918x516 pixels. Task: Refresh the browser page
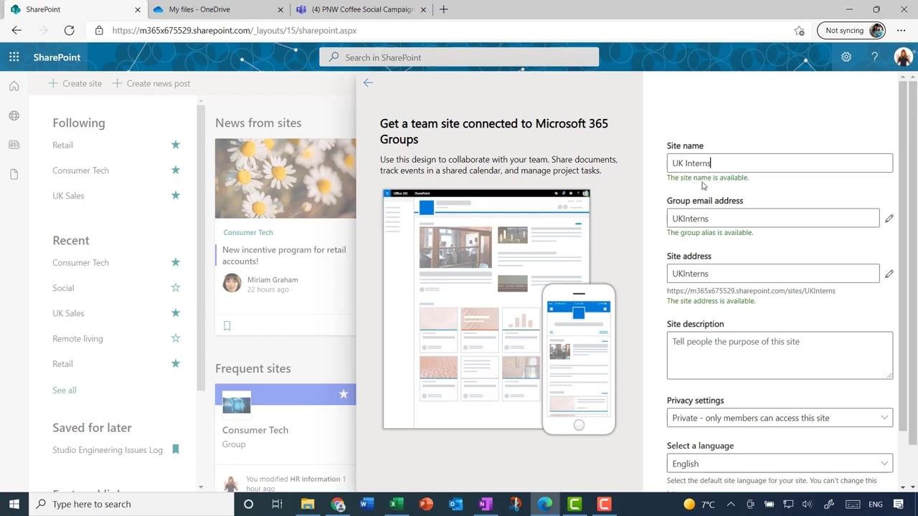(69, 30)
